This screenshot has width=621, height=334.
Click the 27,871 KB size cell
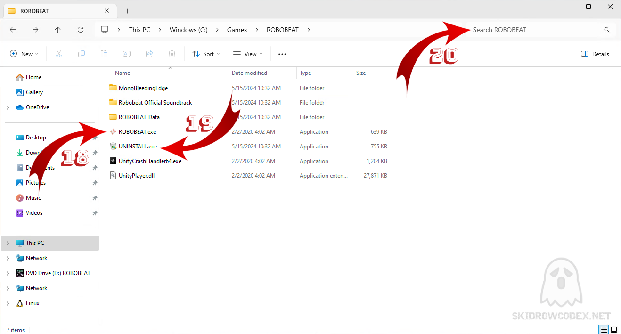tap(376, 176)
